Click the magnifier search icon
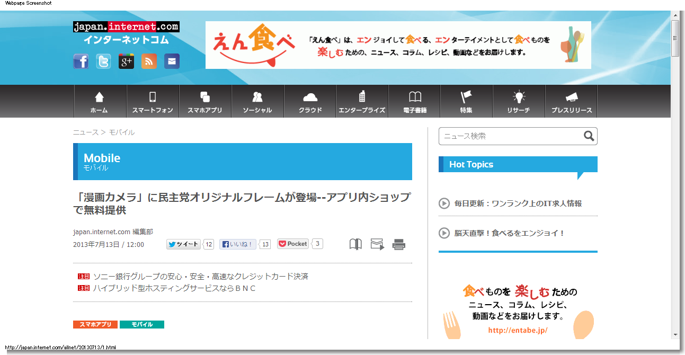 [x=589, y=136]
